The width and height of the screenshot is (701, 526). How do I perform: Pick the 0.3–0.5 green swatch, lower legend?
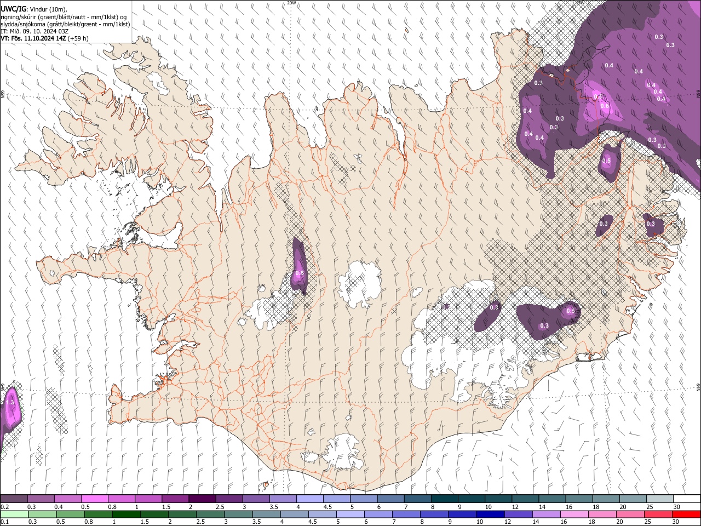click(42, 514)
